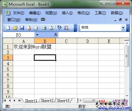Select row 2 header

(x=8, y=52)
